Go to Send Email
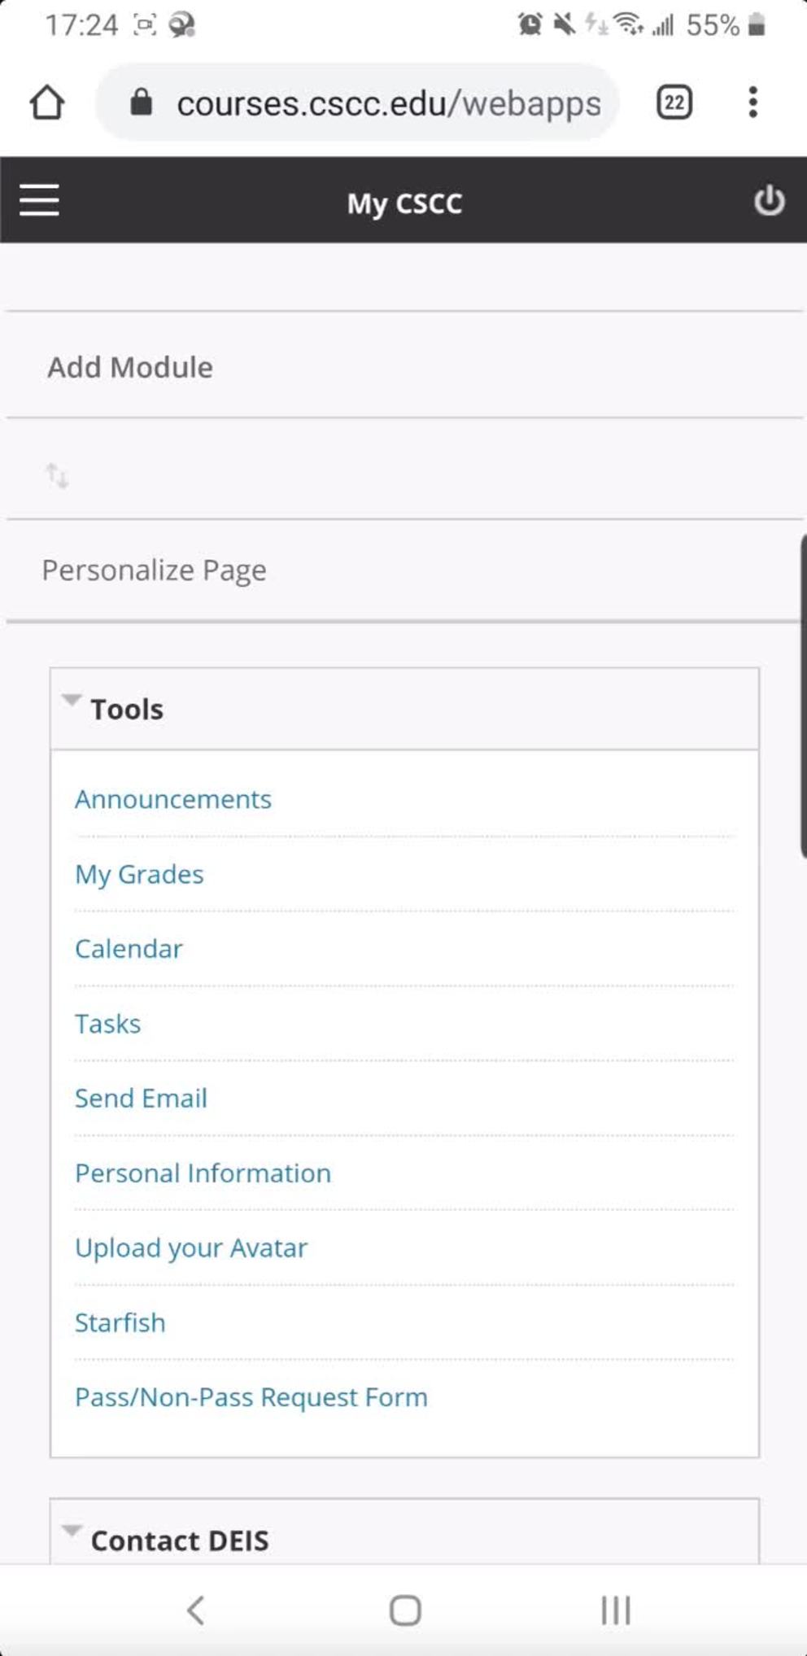The width and height of the screenshot is (807, 1656). [x=141, y=1099]
